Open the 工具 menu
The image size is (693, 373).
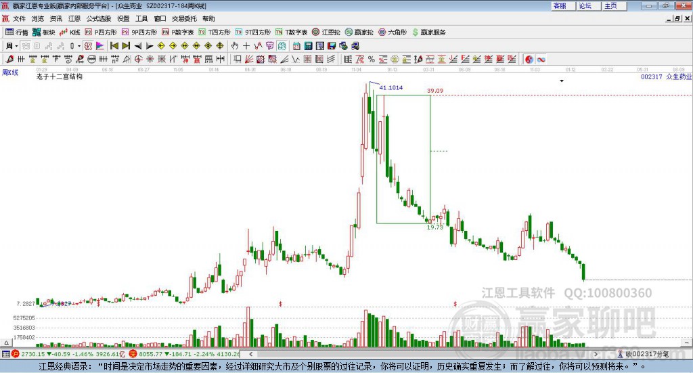(141, 18)
